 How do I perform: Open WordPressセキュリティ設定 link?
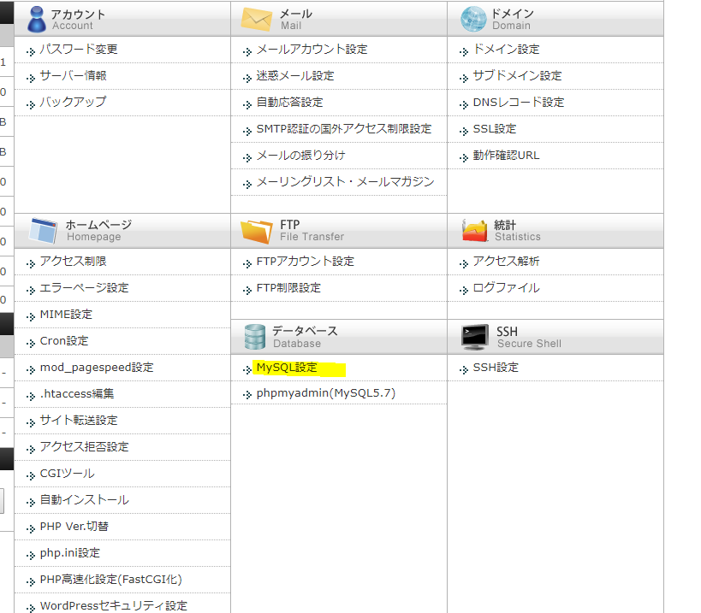click(114, 606)
